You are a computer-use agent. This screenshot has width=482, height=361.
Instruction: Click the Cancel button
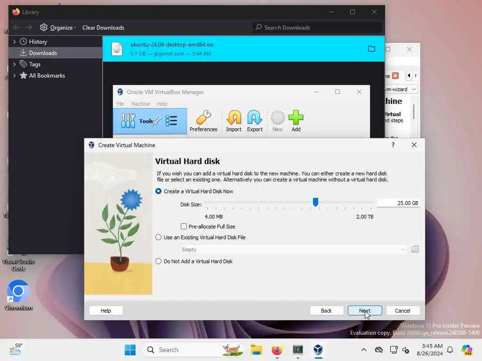(403, 311)
